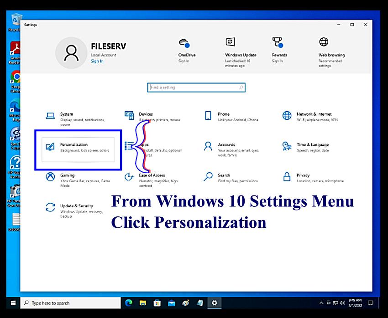Open the Update & Security label
The width and height of the screenshot is (388, 318).
[77, 206]
